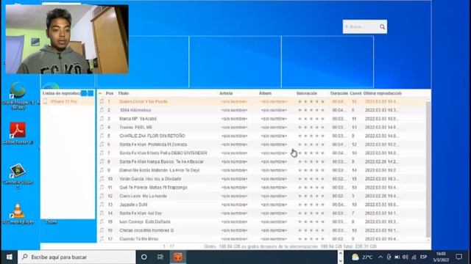Select song row 12 Ciaro Leon
Screen dimensions: 471x264
(262, 196)
